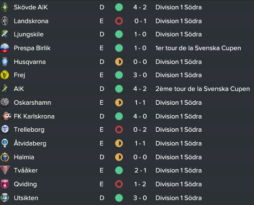254x205 pixels.
Task: Open the 2ème tour de la Svenska Cupen link
Action: 203,89
